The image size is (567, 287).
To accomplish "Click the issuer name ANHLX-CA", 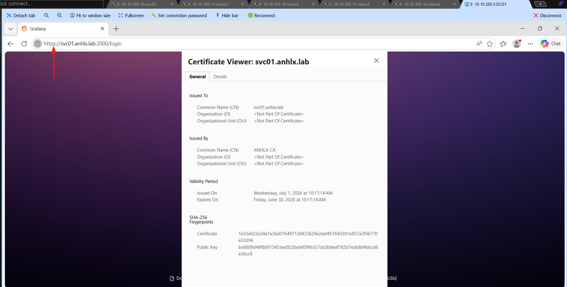I will pyautogui.click(x=265, y=150).
